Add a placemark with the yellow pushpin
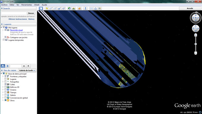The image size is (202, 114). [47, 8]
